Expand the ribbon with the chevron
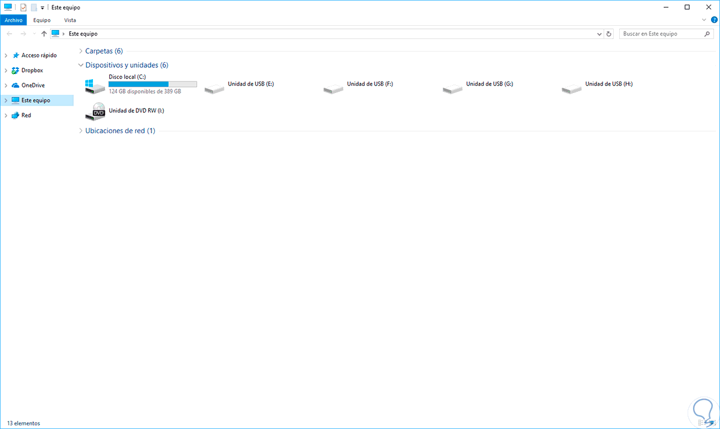The image size is (720, 429). tap(704, 20)
